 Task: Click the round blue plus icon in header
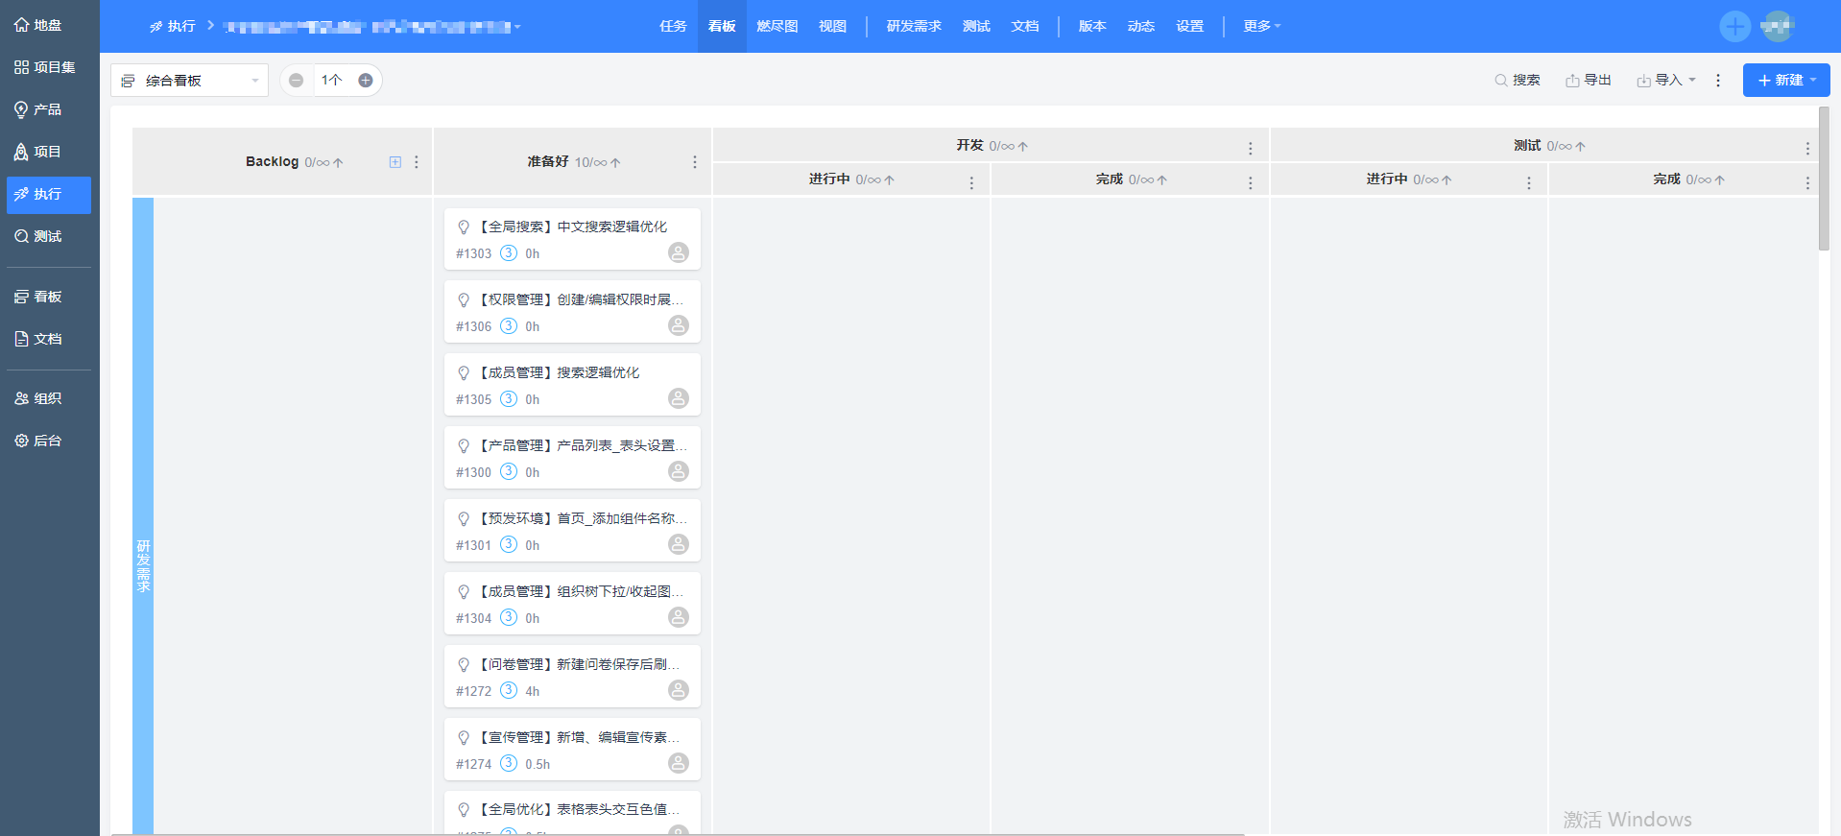coord(1734,26)
